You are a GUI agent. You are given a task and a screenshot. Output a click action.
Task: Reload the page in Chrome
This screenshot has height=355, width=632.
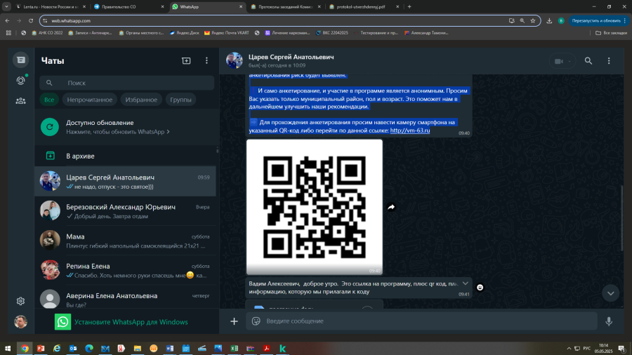(x=31, y=20)
